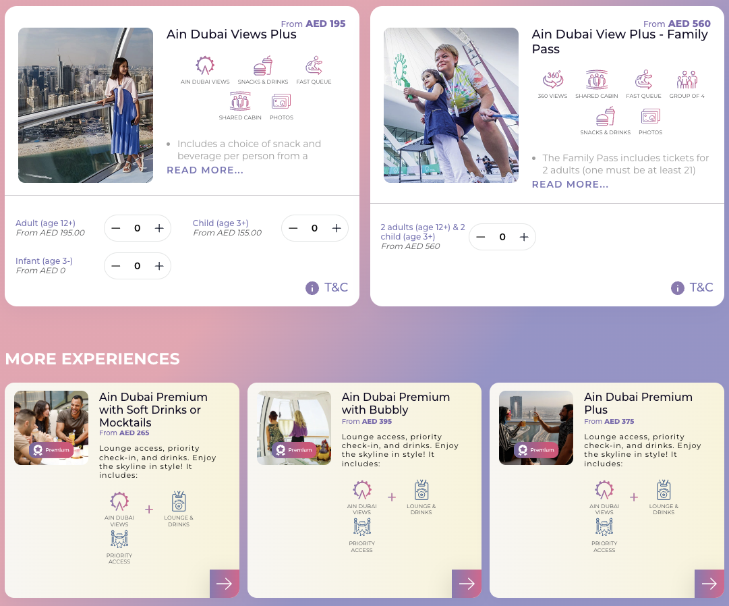The height and width of the screenshot is (606, 729).
Task: Open Premium with Bubbly arrow button
Action: pyautogui.click(x=467, y=584)
